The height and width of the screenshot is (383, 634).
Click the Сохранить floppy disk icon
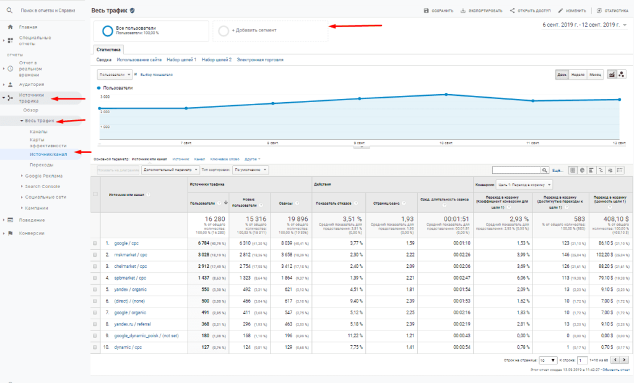[x=426, y=11]
